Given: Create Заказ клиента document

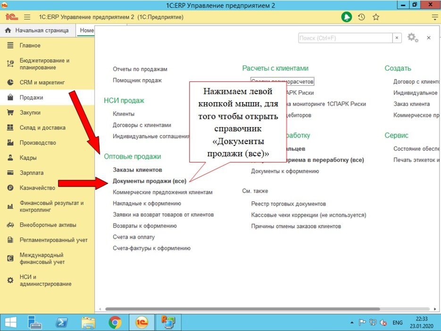Looking at the screenshot, I should tap(411, 104).
